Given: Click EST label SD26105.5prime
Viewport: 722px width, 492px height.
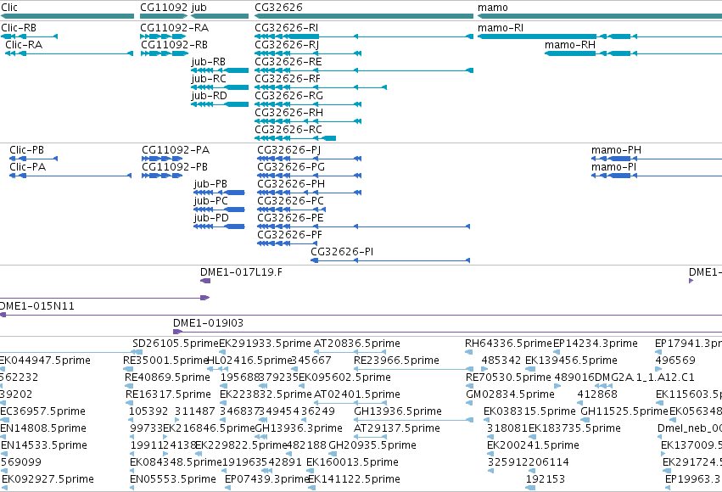Looking at the screenshot, I should coord(176,344).
